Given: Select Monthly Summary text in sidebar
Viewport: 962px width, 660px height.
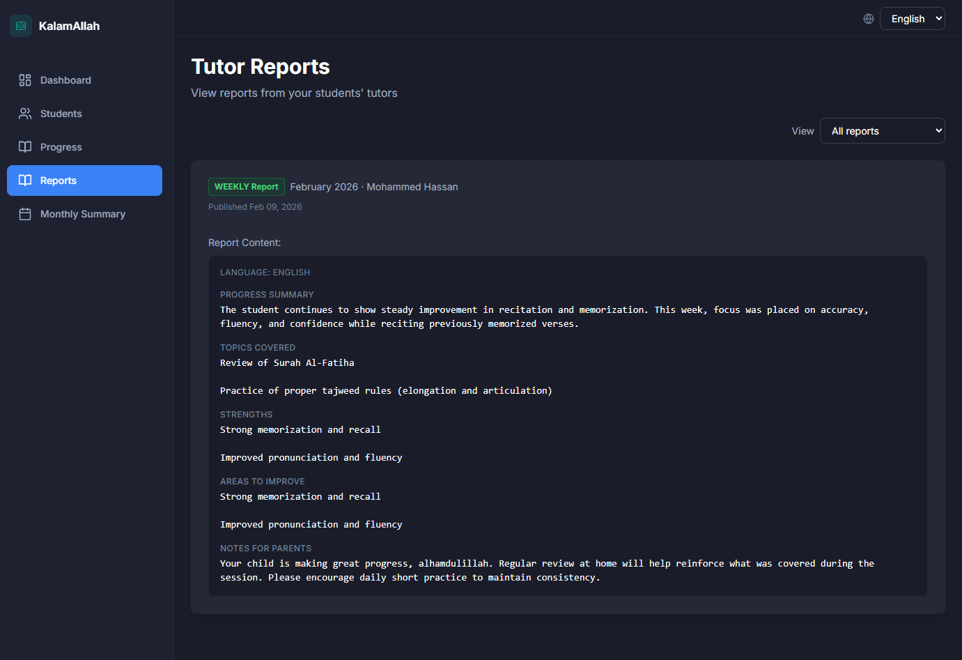Looking at the screenshot, I should [x=83, y=214].
